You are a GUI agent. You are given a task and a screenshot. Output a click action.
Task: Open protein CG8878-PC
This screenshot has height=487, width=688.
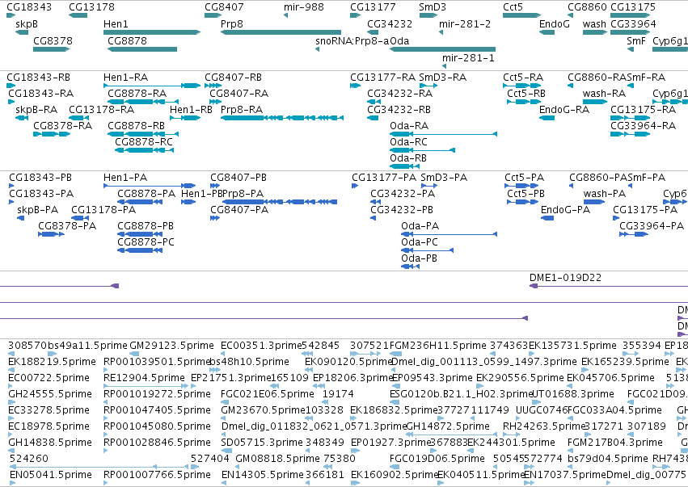(x=146, y=242)
